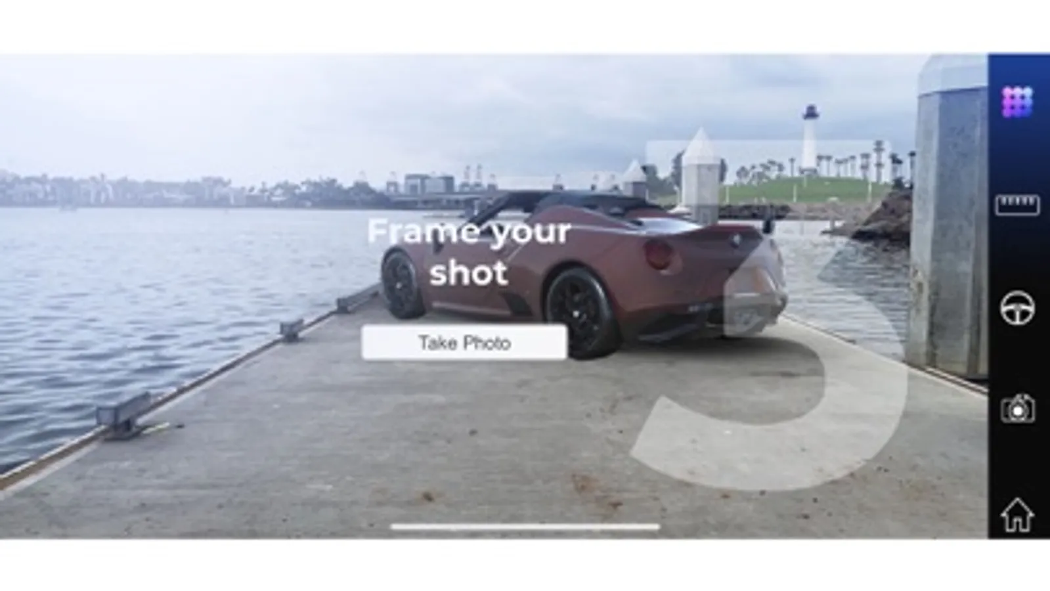Viewport: 1050px width, 591px height.
Task: Click the metal dock pillar at right
Action: pyautogui.click(x=948, y=217)
